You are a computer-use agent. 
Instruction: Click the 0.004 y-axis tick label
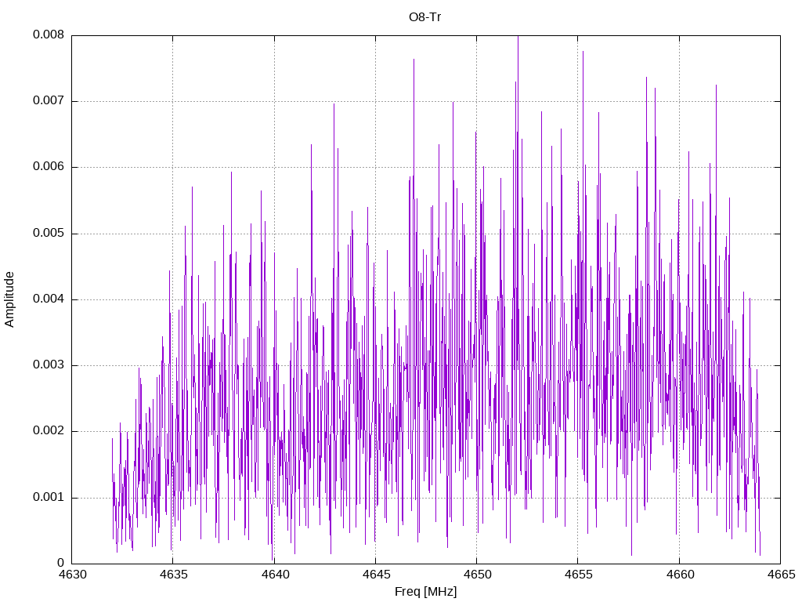click(49, 299)
